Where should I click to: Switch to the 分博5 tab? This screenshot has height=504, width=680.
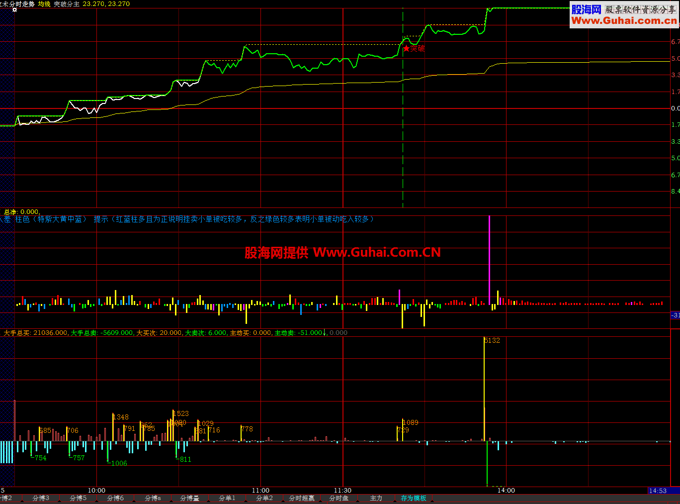point(78,498)
